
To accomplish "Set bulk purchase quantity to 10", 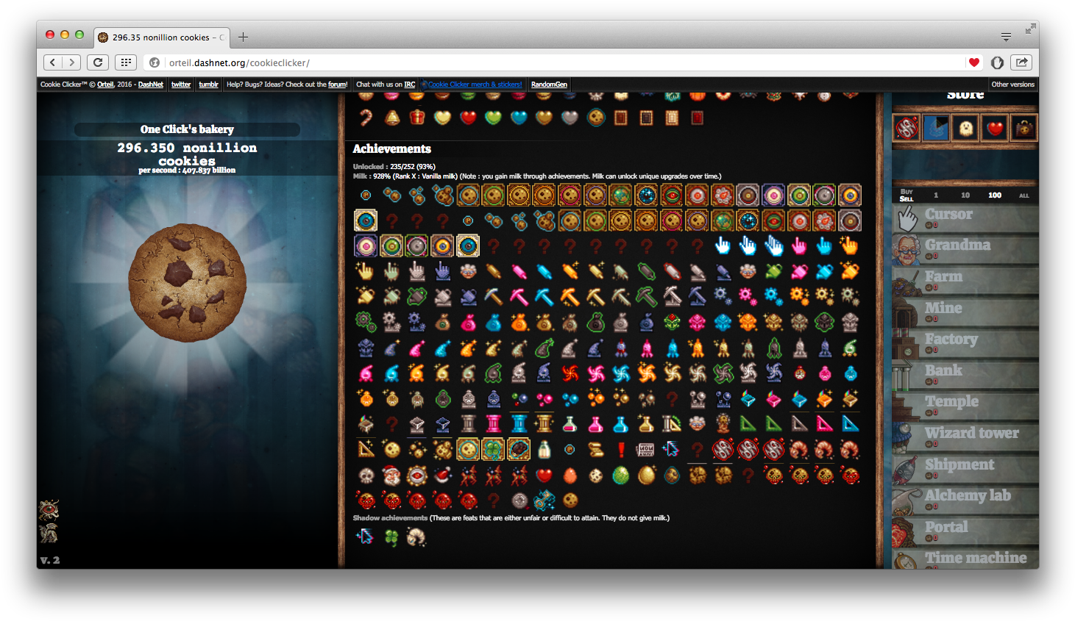I will (964, 195).
